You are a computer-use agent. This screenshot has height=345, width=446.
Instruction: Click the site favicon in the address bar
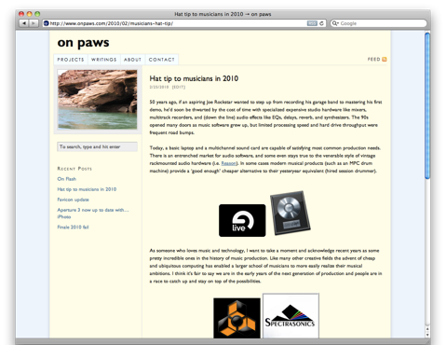(x=47, y=23)
